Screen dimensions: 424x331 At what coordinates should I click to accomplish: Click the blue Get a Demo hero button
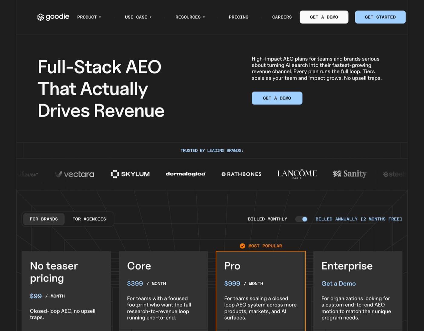pyautogui.click(x=277, y=98)
